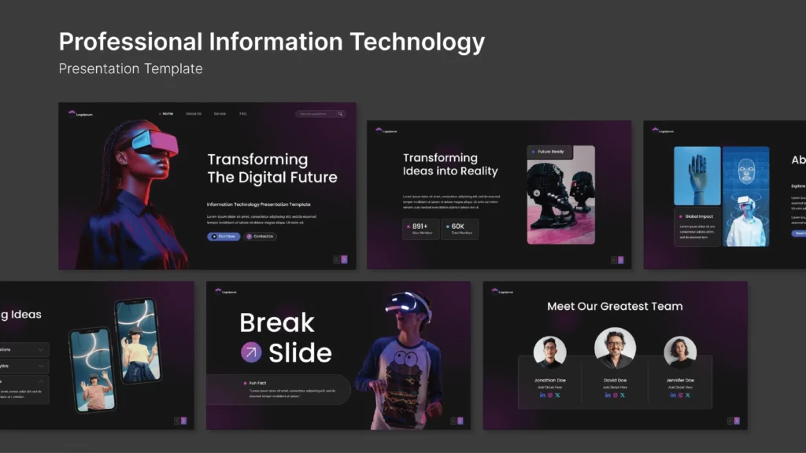
Task: Go to the FAQ nav item
Action: [243, 113]
